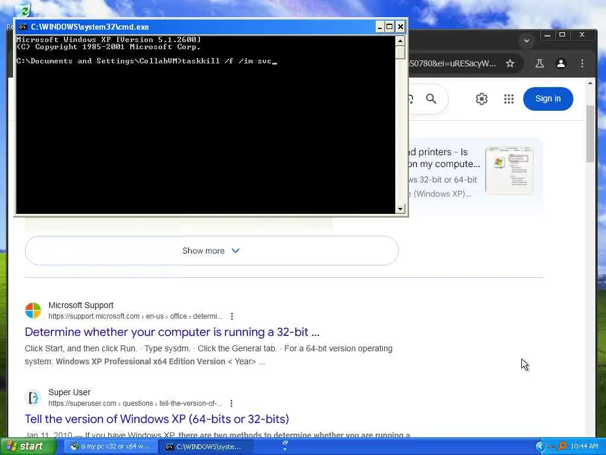This screenshot has width=606, height=455.
Task: Switch to Chrome taskbar button
Action: (x=111, y=447)
